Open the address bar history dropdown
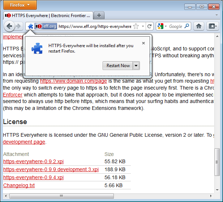The height and width of the screenshot is (202, 223). click(143, 26)
